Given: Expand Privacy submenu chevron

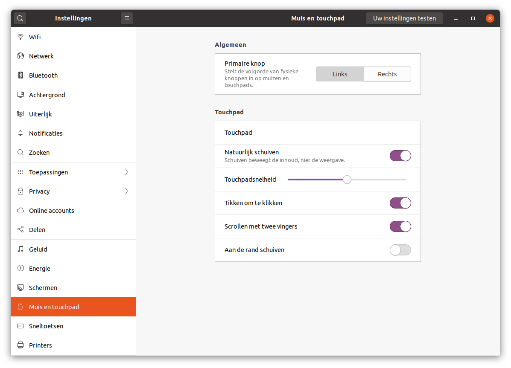Looking at the screenshot, I should tap(126, 191).
